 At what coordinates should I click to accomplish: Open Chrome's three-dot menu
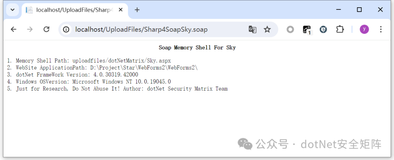coord(381,29)
